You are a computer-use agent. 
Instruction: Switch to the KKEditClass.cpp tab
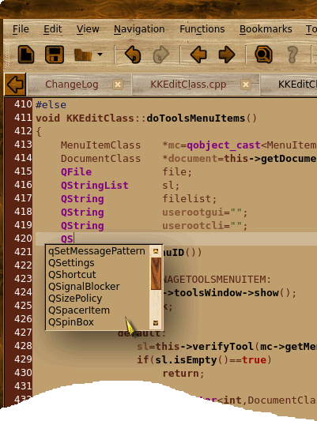coord(188,85)
